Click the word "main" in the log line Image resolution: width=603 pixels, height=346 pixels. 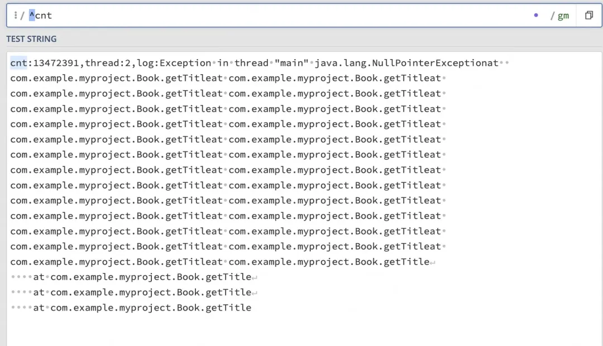291,63
